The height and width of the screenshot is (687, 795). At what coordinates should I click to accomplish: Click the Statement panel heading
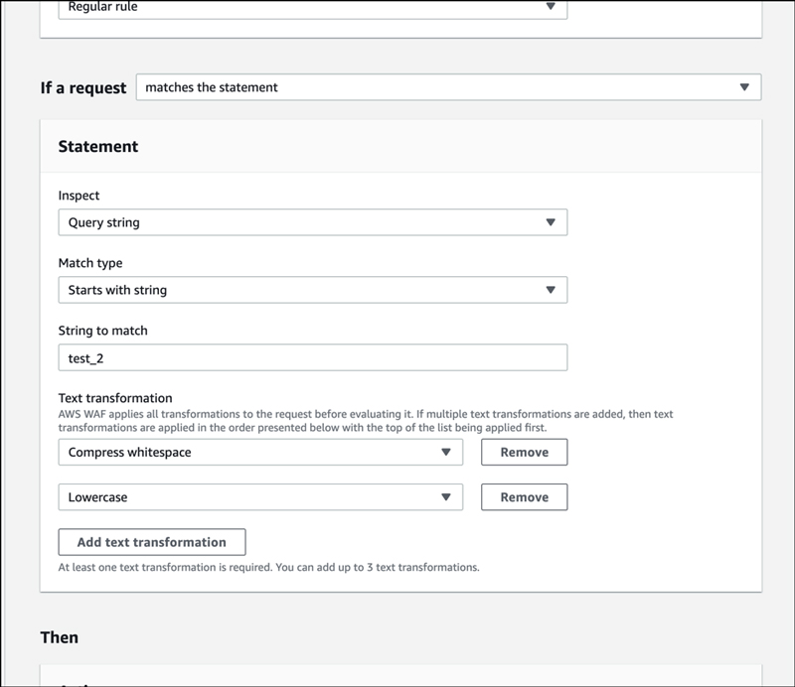pyautogui.click(x=98, y=146)
